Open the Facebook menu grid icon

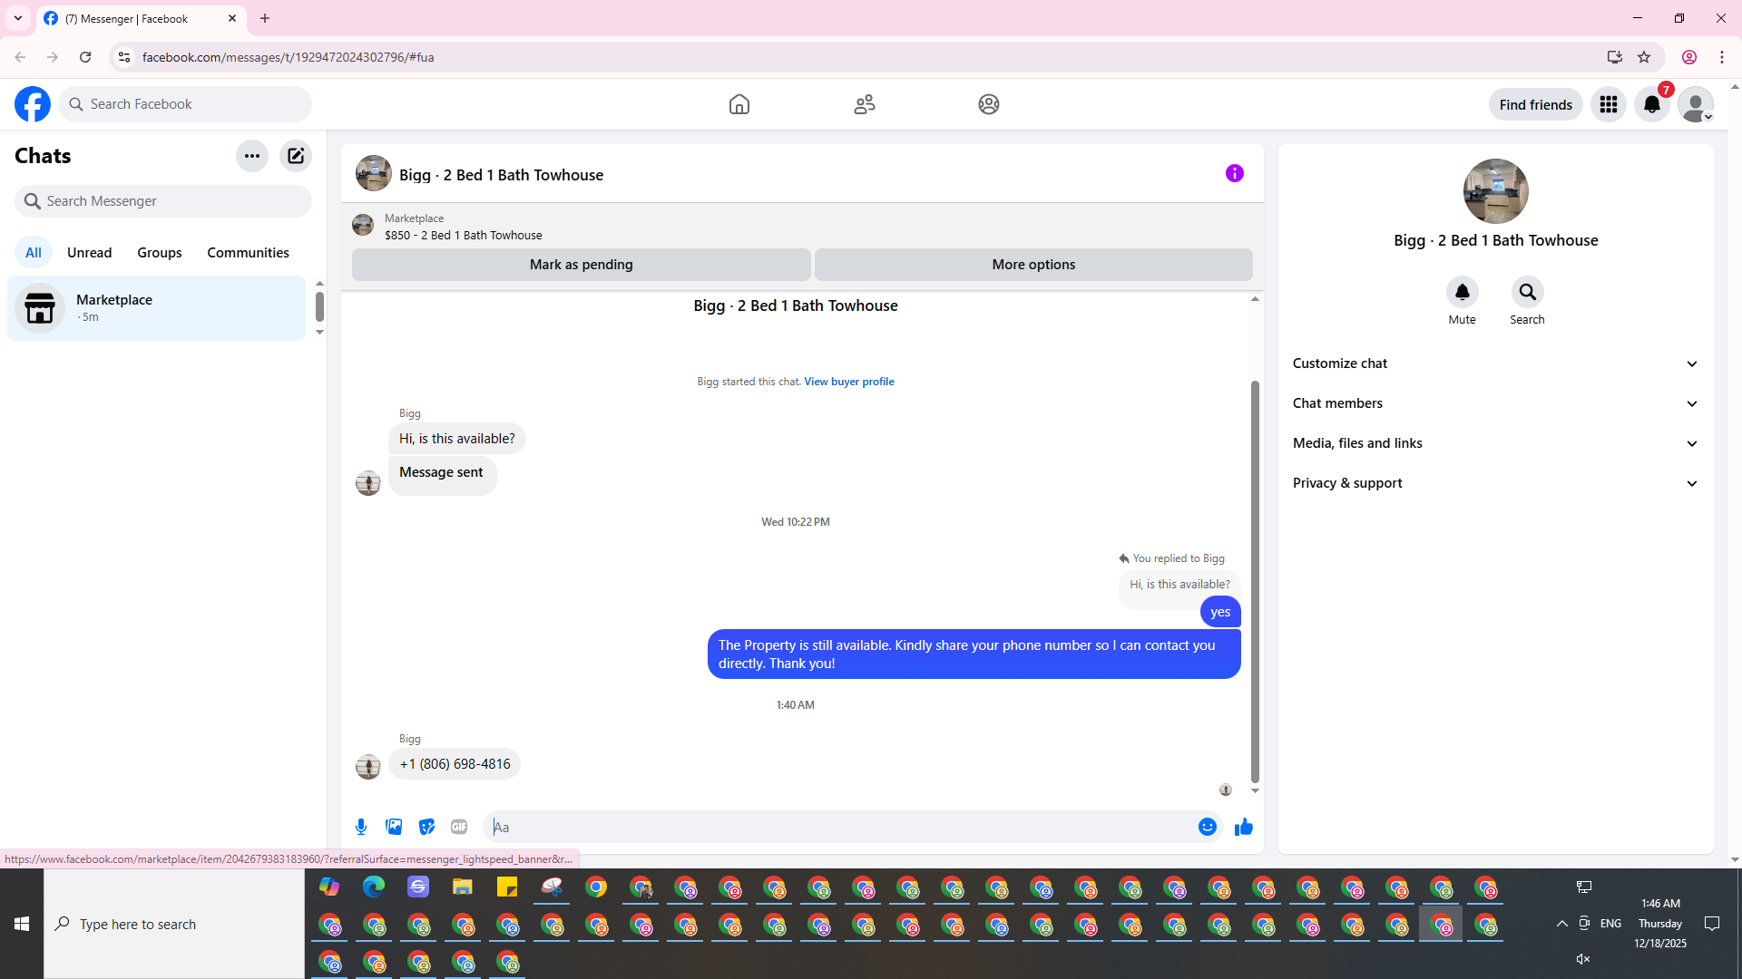(x=1609, y=104)
